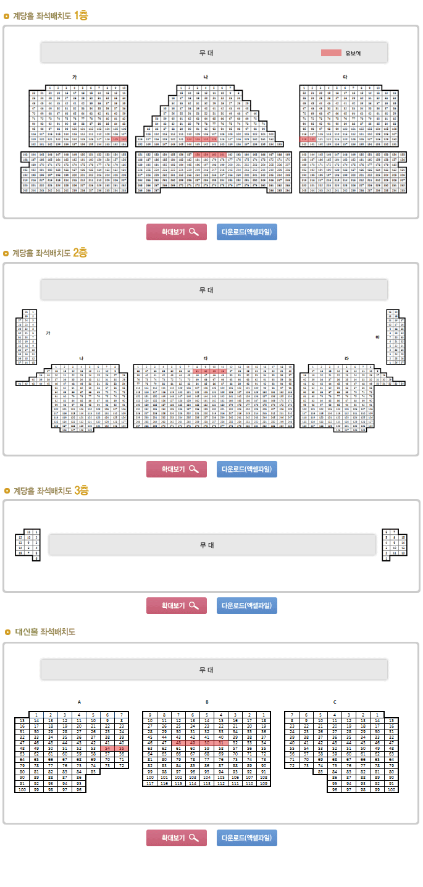Download the 3층 seating chart Excel file

(247, 606)
